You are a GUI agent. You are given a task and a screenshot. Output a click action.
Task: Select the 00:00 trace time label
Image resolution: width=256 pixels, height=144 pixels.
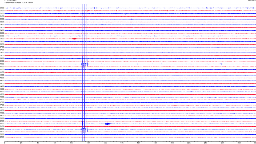[x=2, y=8]
